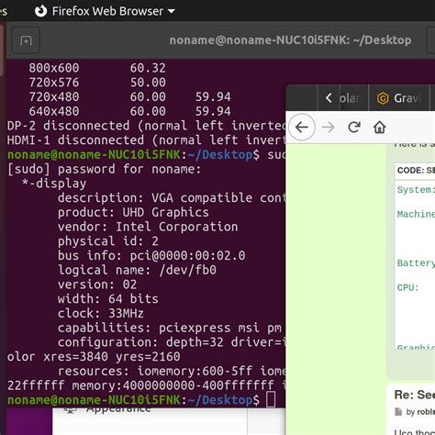
Task: Open Appearance settings item behind terminal
Action: coord(118,409)
